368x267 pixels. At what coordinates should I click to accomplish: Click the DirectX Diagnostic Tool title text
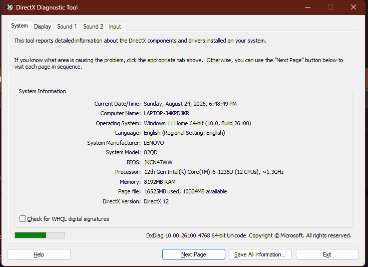(x=47, y=8)
